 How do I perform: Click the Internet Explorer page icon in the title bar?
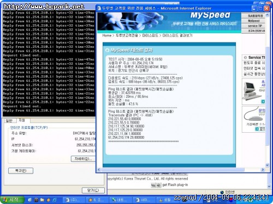[99, 8]
